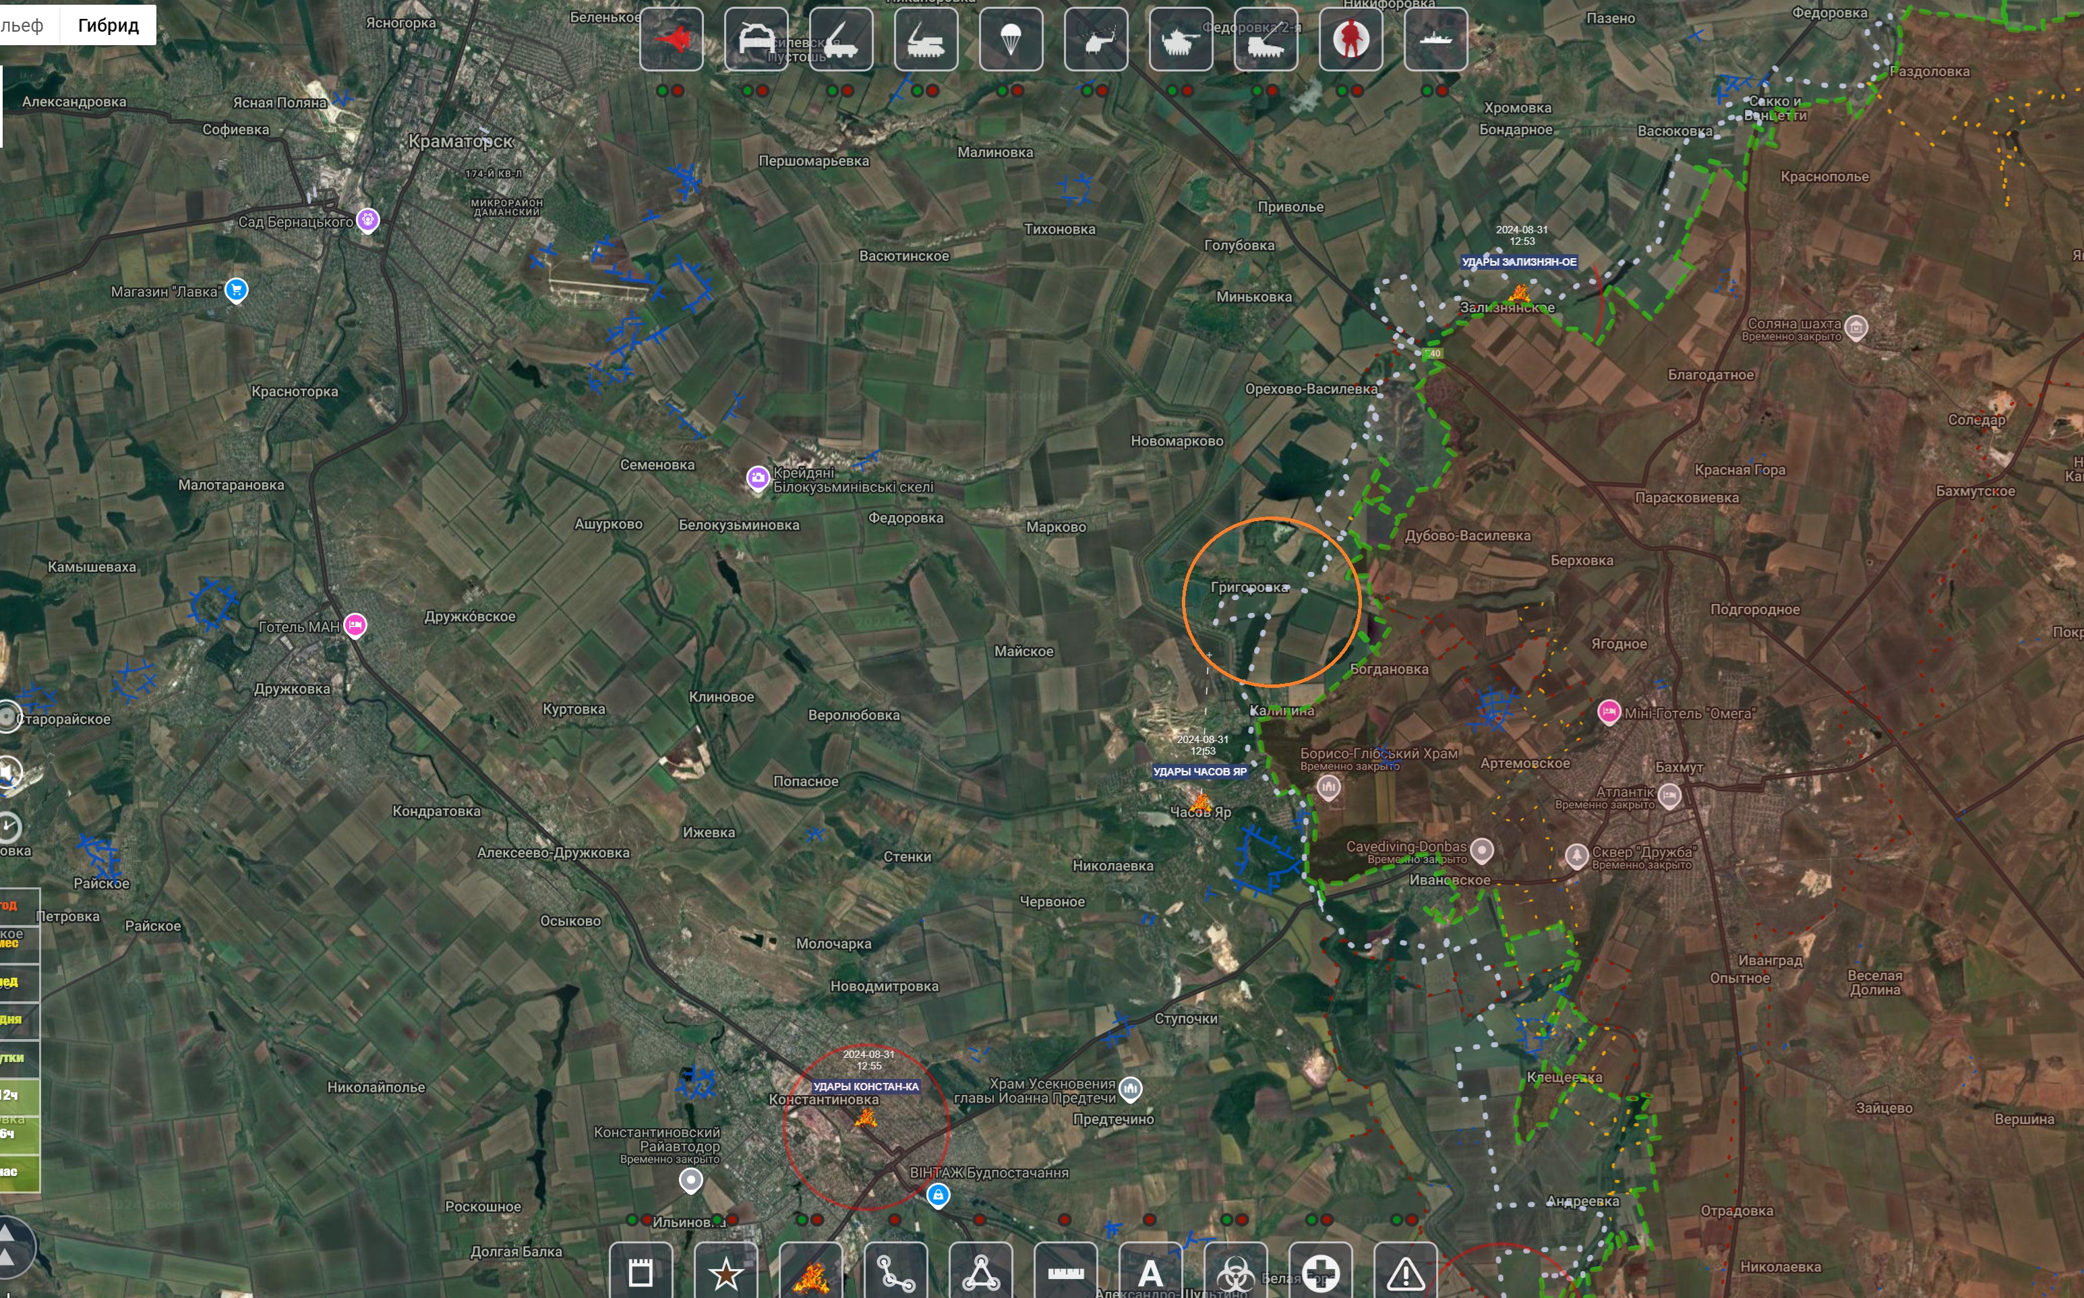The image size is (2084, 1298).
Task: Select the parachute airborne troops icon
Action: pos(1011,40)
